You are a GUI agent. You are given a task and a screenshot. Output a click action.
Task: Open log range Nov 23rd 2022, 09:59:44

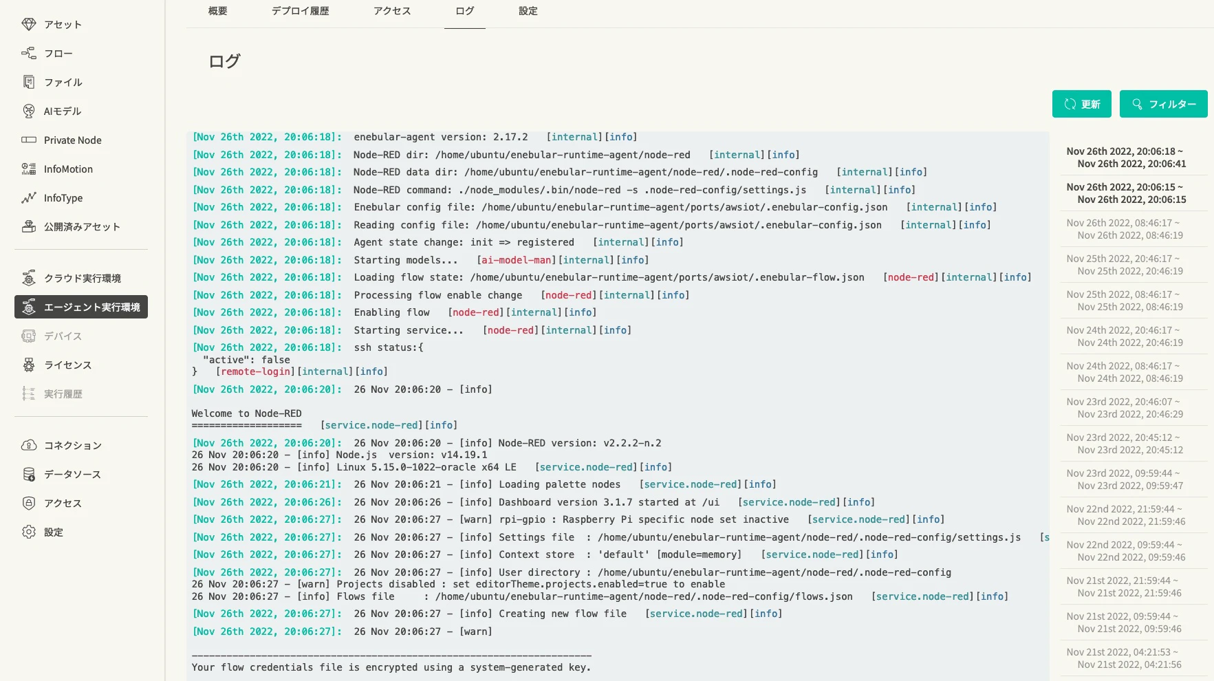click(1134, 479)
